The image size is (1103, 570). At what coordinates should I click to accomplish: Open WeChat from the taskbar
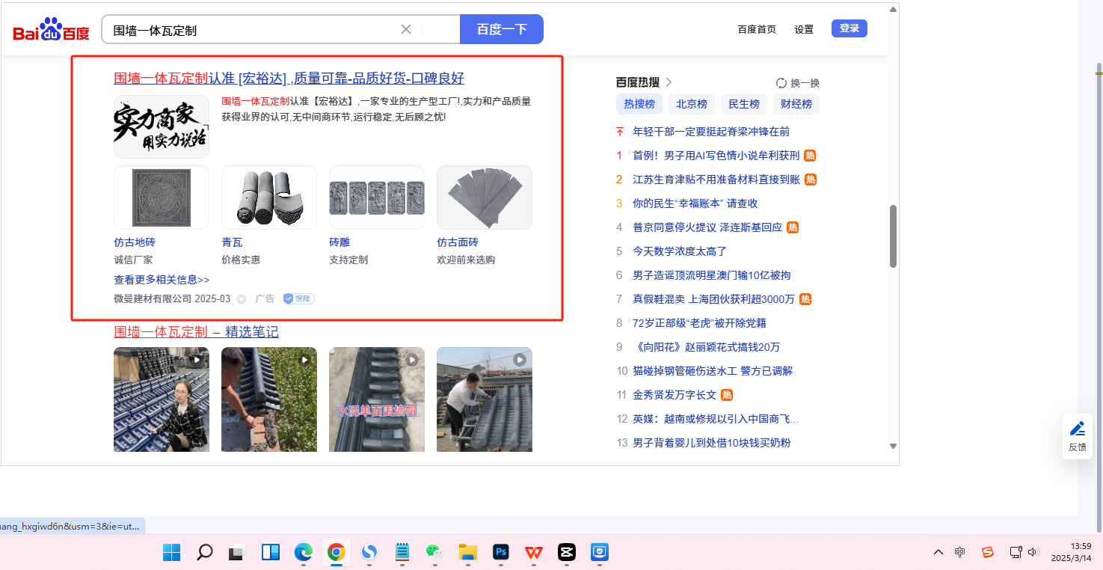point(434,553)
